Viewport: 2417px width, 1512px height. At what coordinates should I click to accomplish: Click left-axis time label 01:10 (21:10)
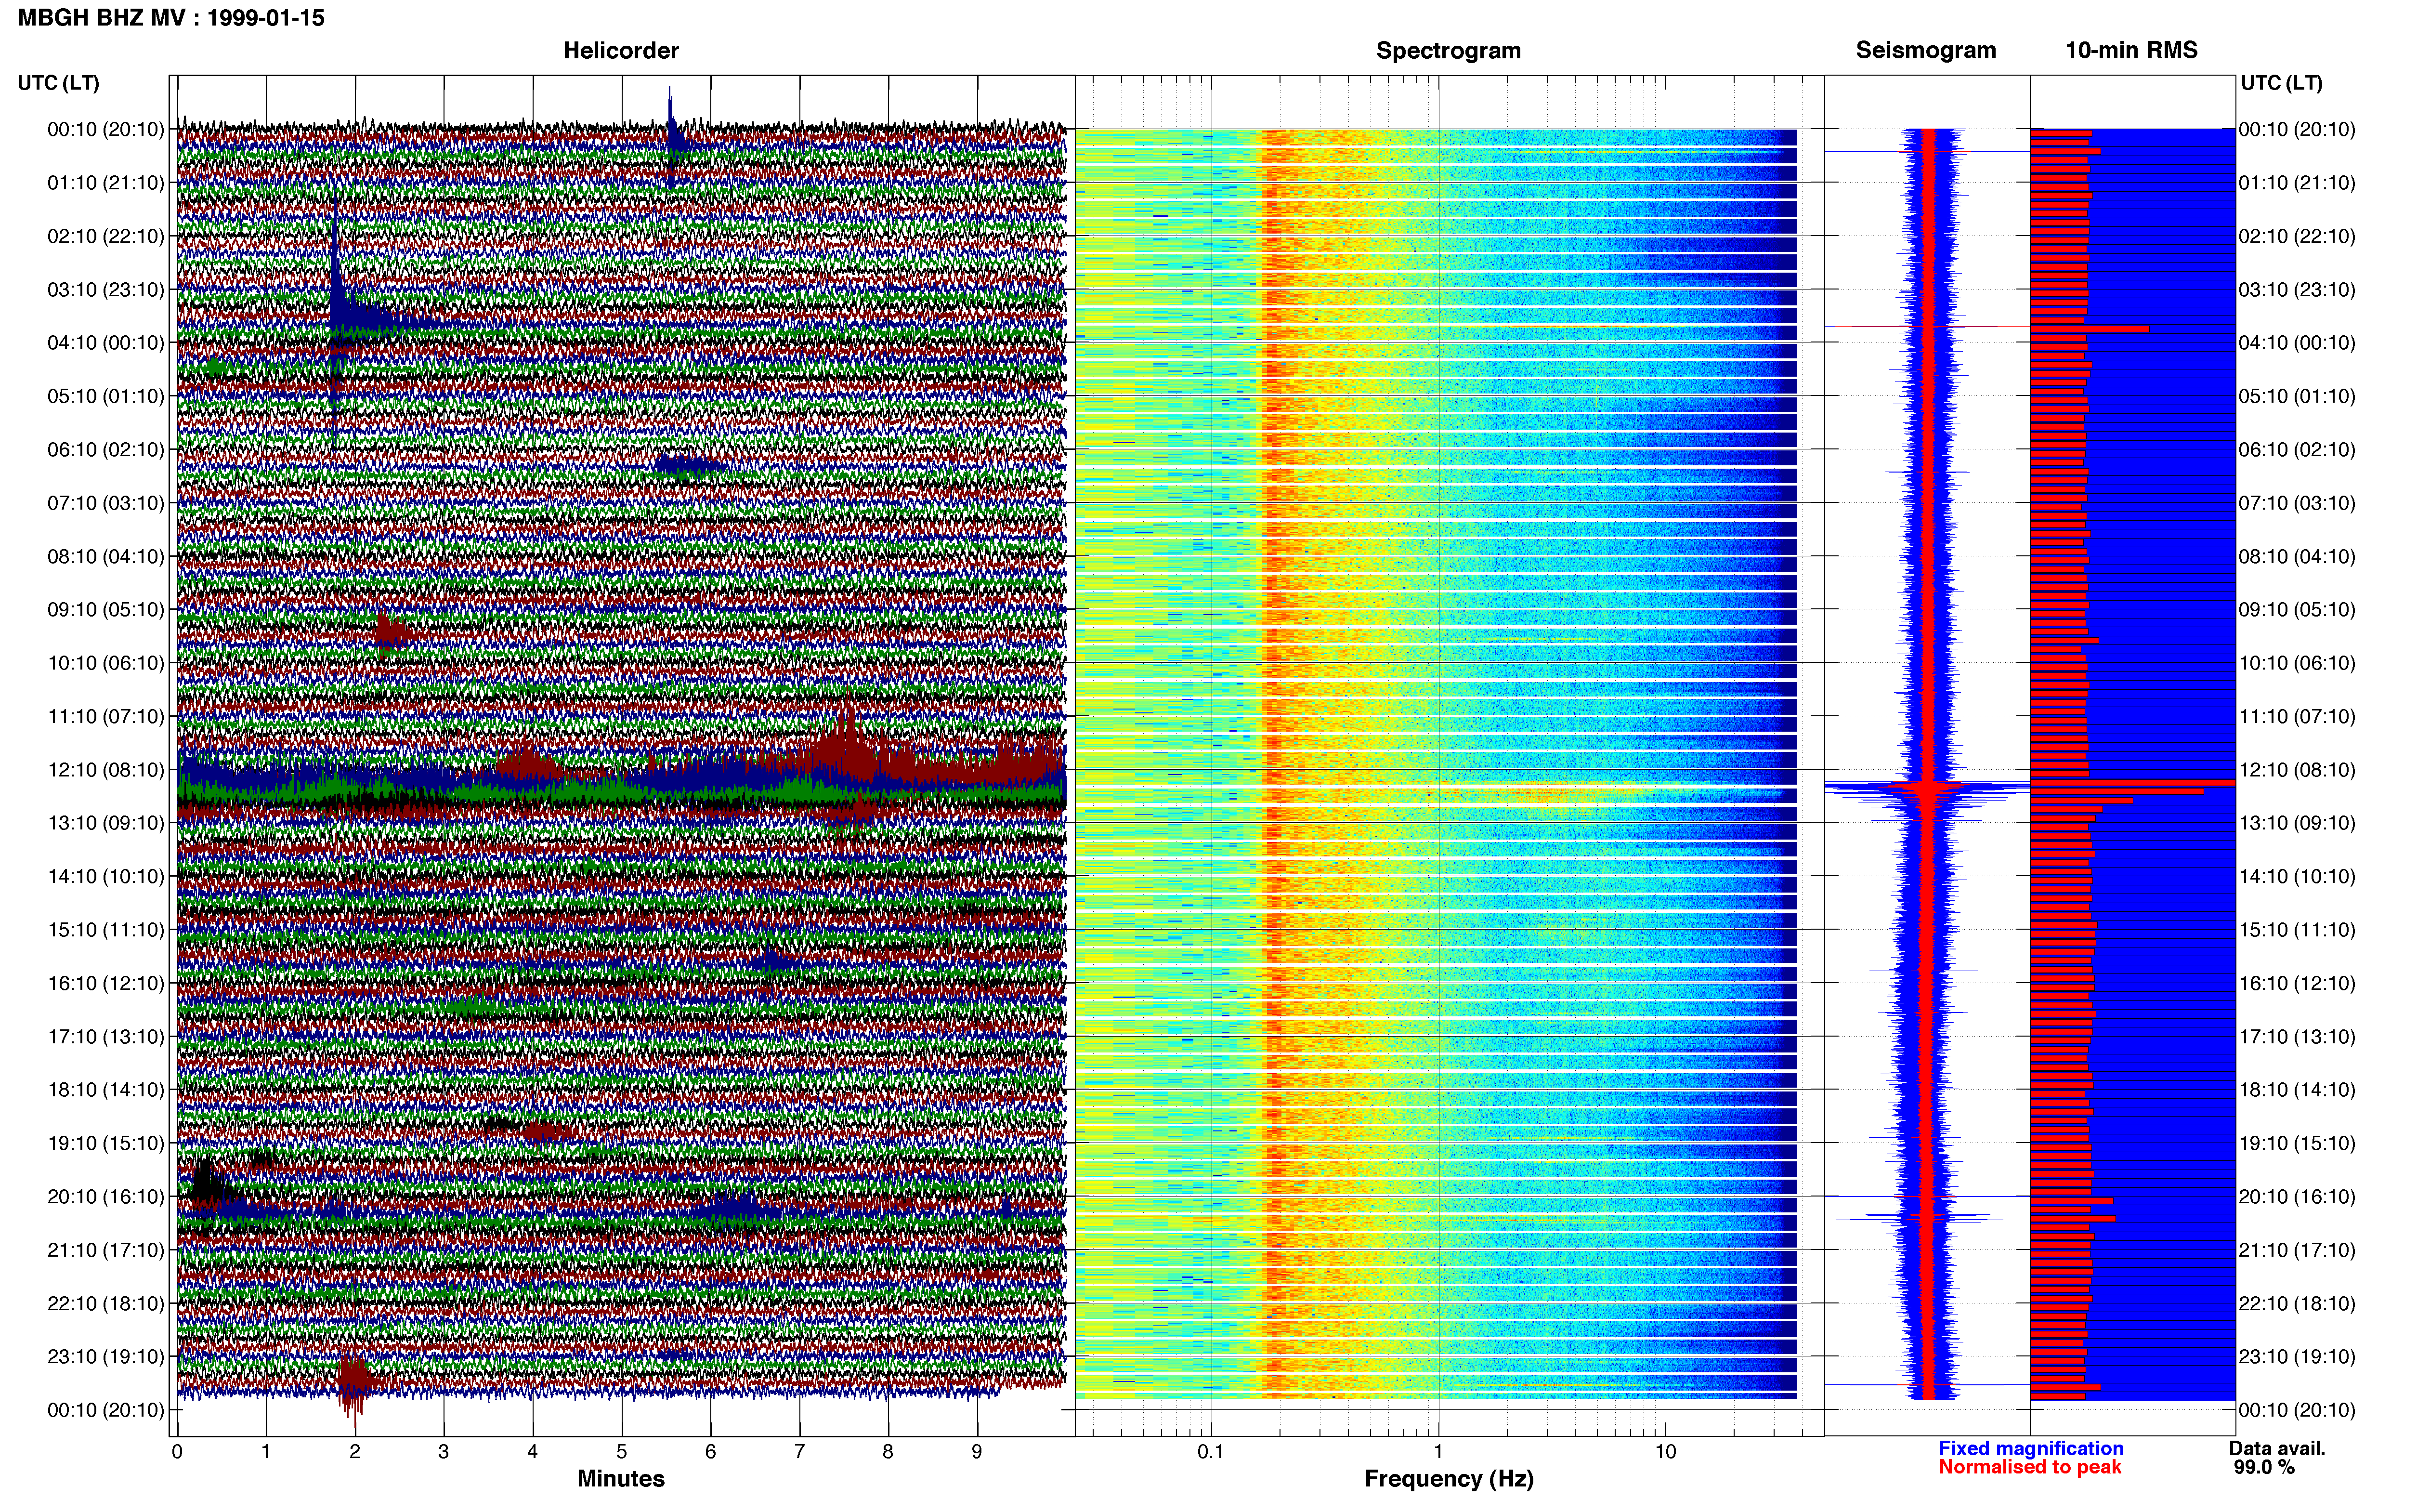106,183
